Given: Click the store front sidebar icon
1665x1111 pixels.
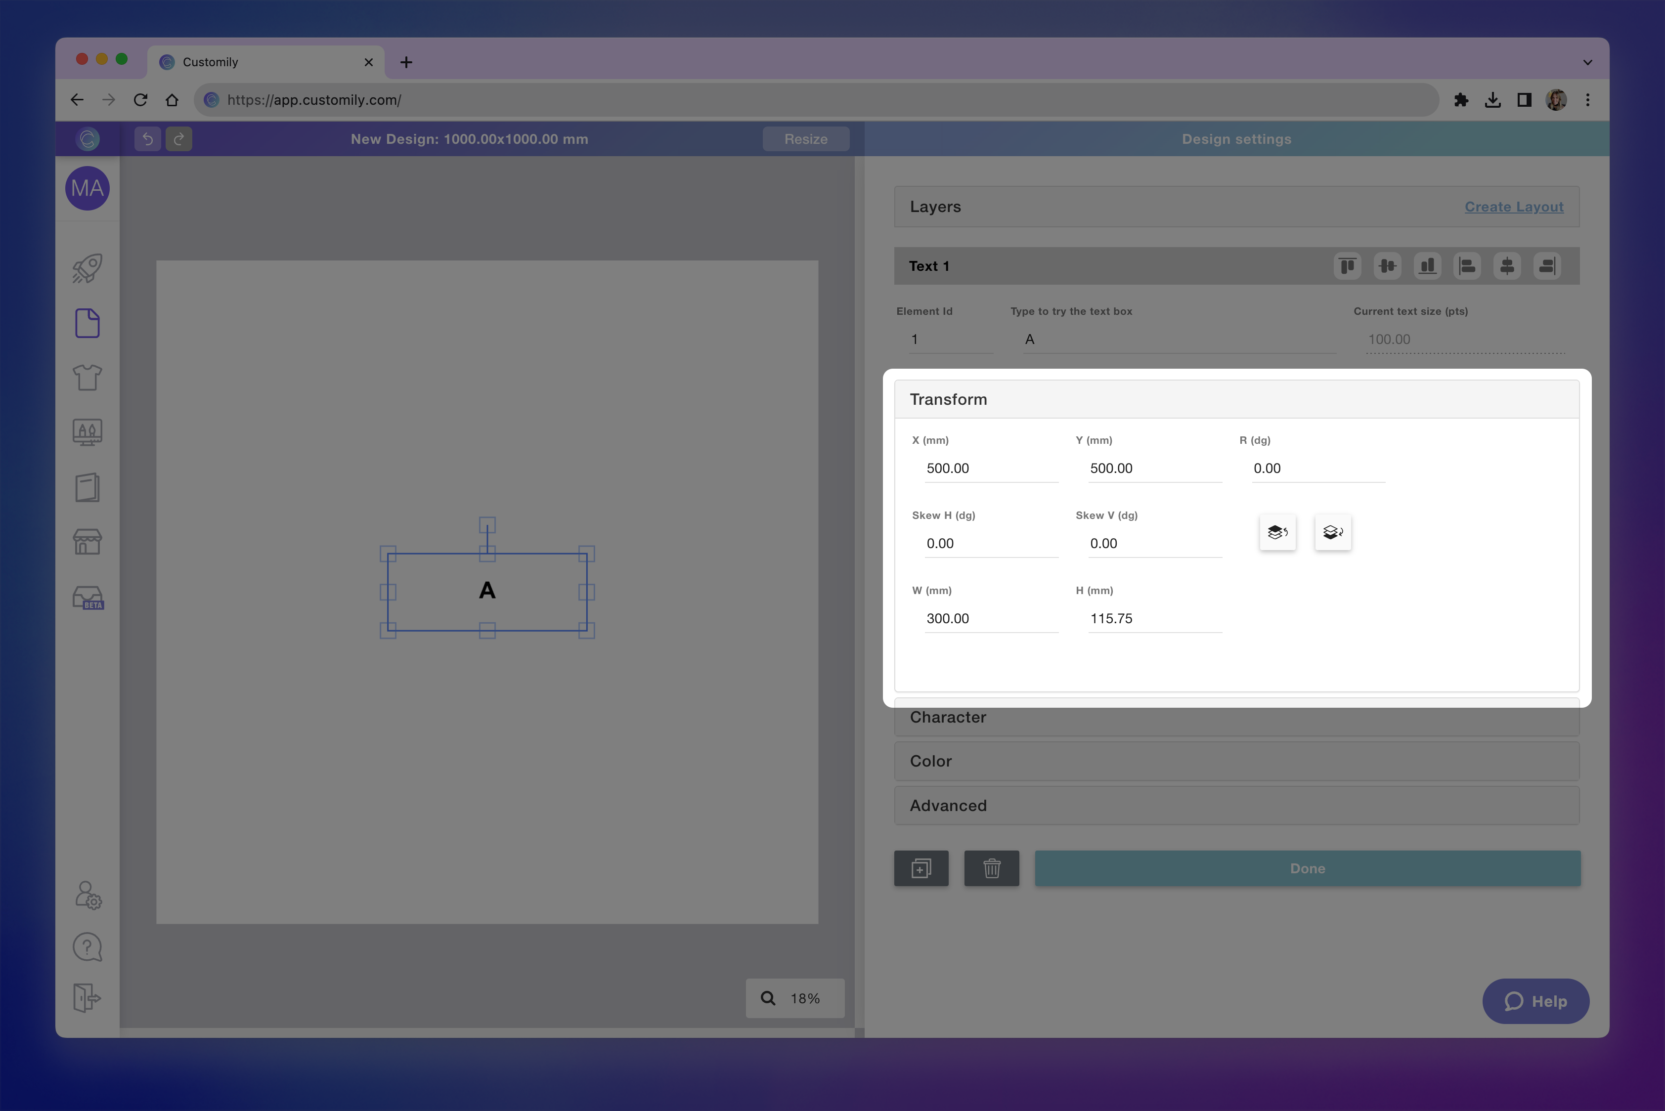Looking at the screenshot, I should (x=87, y=542).
